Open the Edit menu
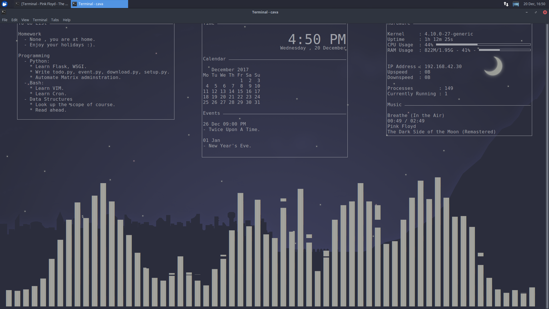549x309 pixels. tap(14, 20)
